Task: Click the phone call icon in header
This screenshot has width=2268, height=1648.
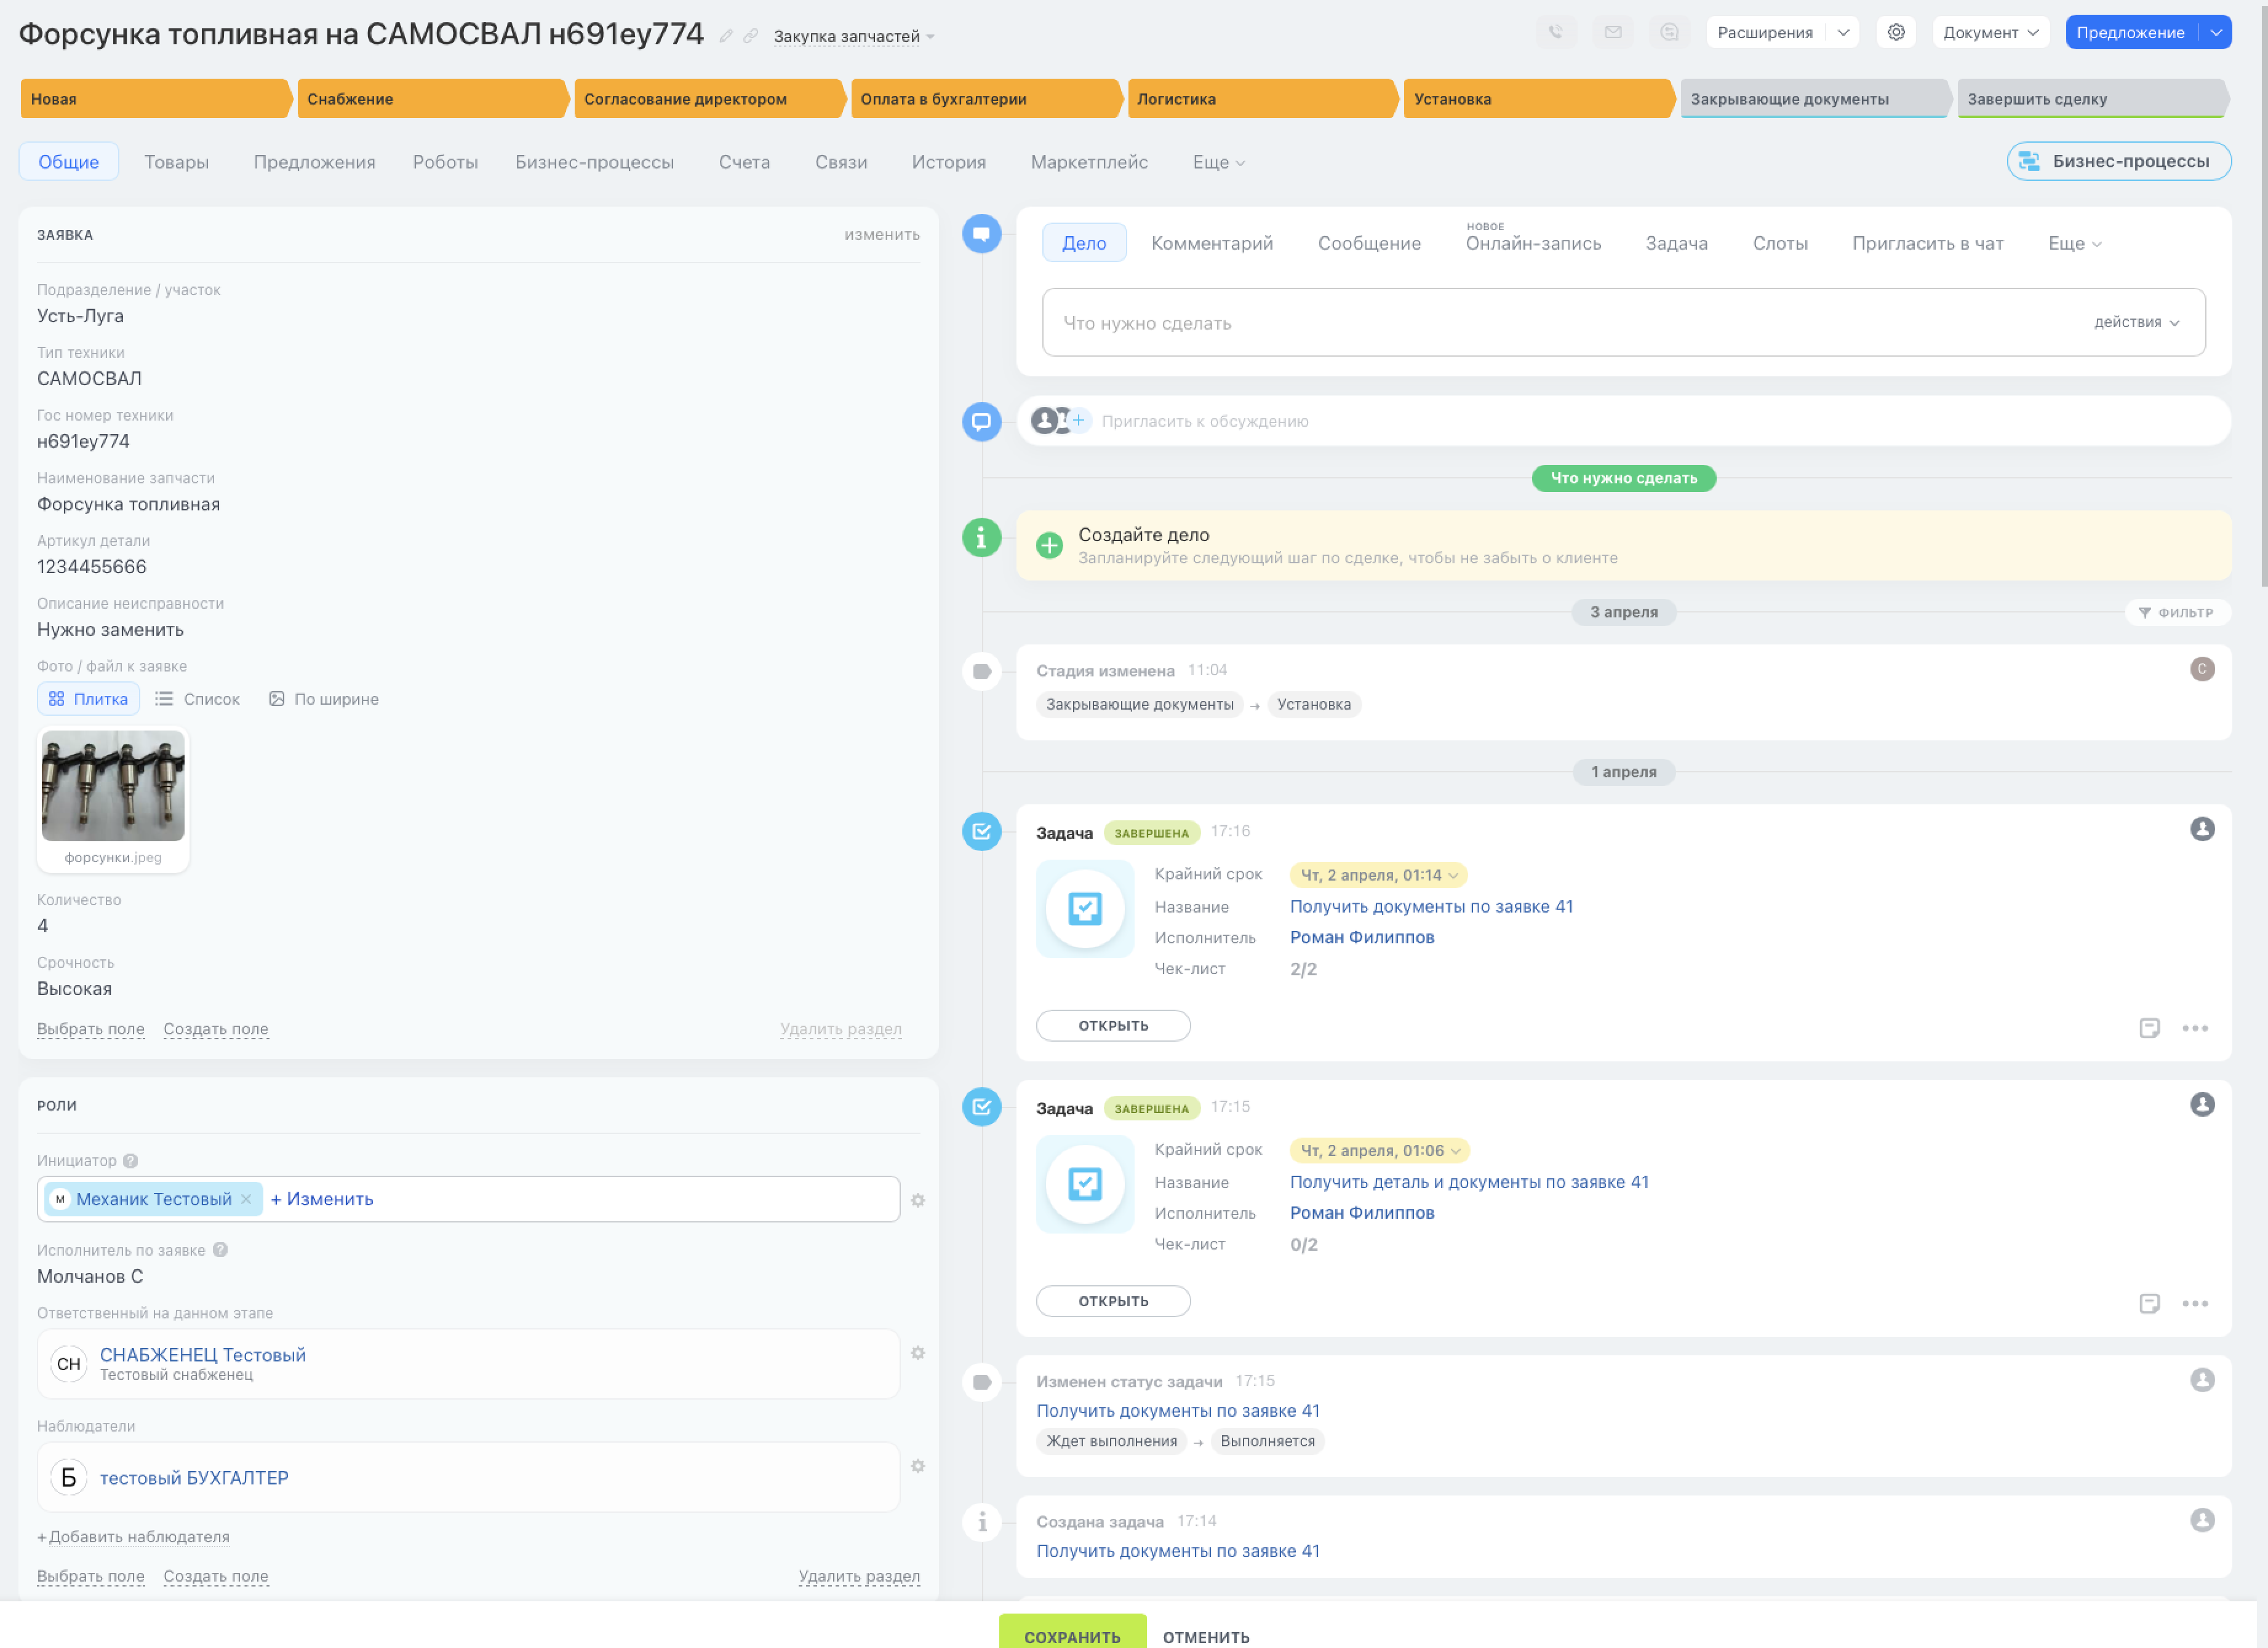Action: pos(1555,32)
